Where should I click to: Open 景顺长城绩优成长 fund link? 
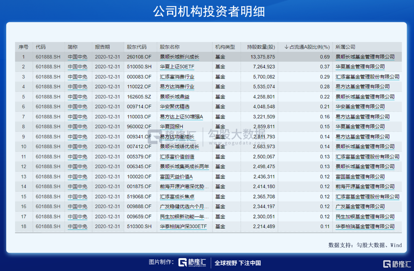[x=179, y=146]
